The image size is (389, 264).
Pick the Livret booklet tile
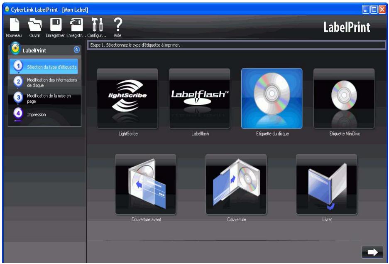[327, 184]
